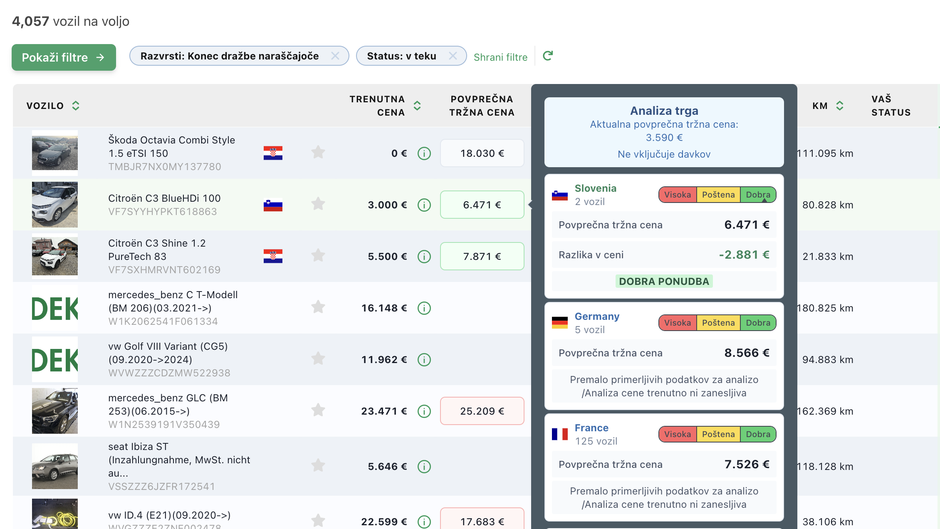Remove the 'Razvrsti' sort filter chip
Image resolution: width=940 pixels, height=529 pixels.
click(x=335, y=56)
